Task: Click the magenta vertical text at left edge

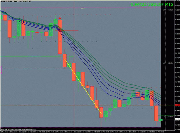Action: (x=1, y=70)
